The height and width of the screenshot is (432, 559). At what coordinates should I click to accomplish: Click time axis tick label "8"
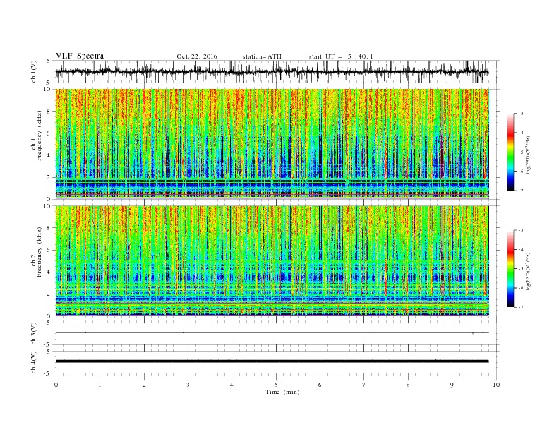[408, 385]
